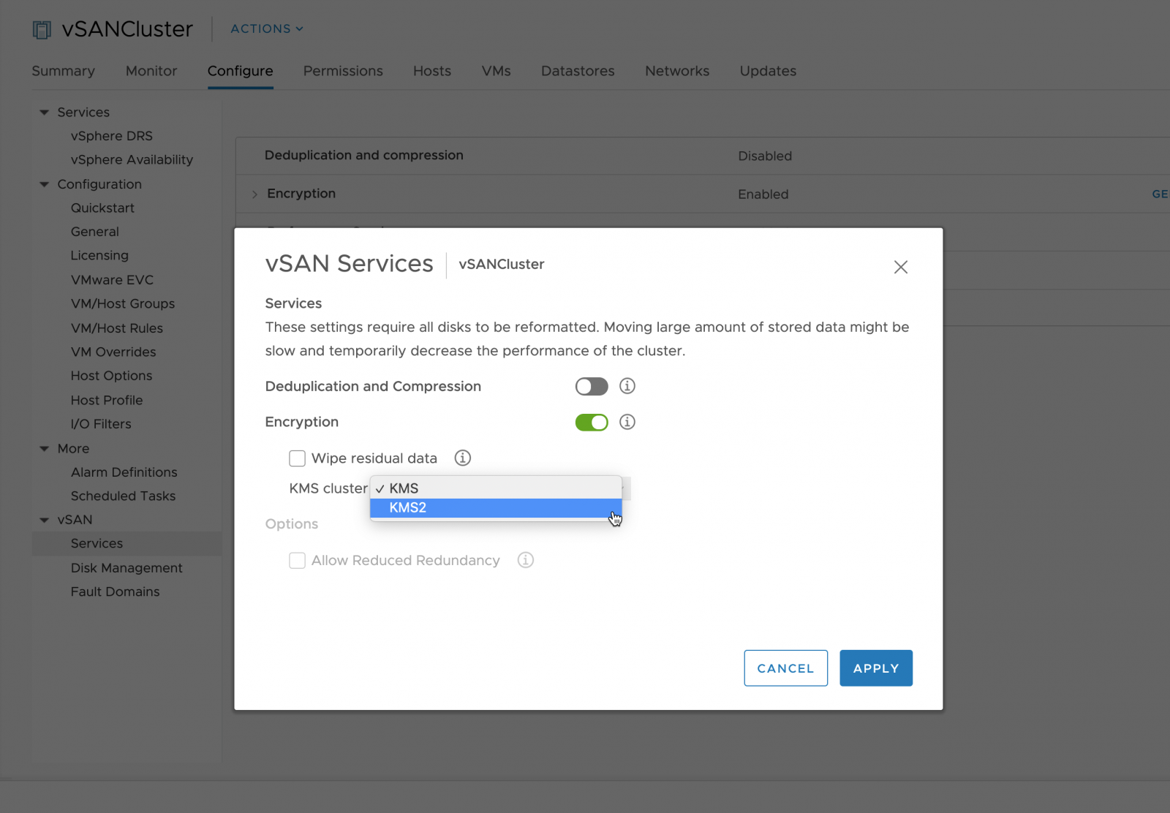This screenshot has width=1170, height=813.
Task: Show Wipe residual data info tooltip
Action: point(463,458)
